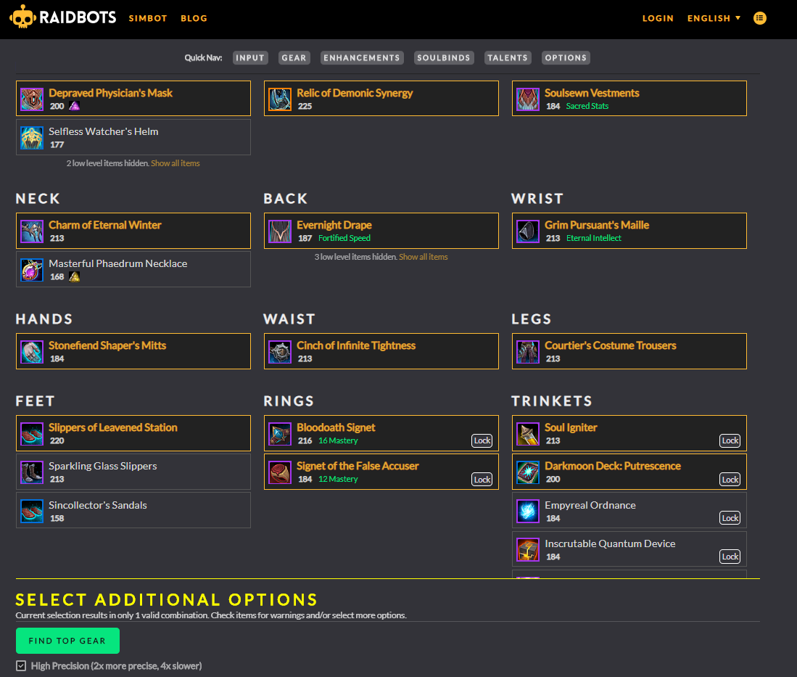Lock the Soul Igniter trinket
Image resolution: width=797 pixels, height=677 pixels.
(x=730, y=440)
